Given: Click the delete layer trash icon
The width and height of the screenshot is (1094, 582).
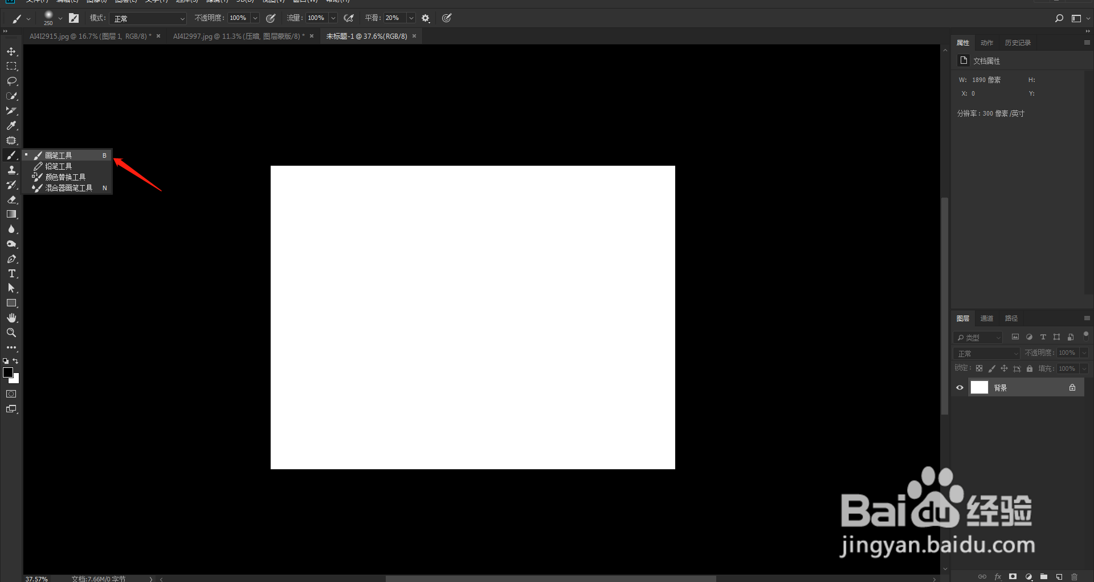Looking at the screenshot, I should [x=1075, y=576].
